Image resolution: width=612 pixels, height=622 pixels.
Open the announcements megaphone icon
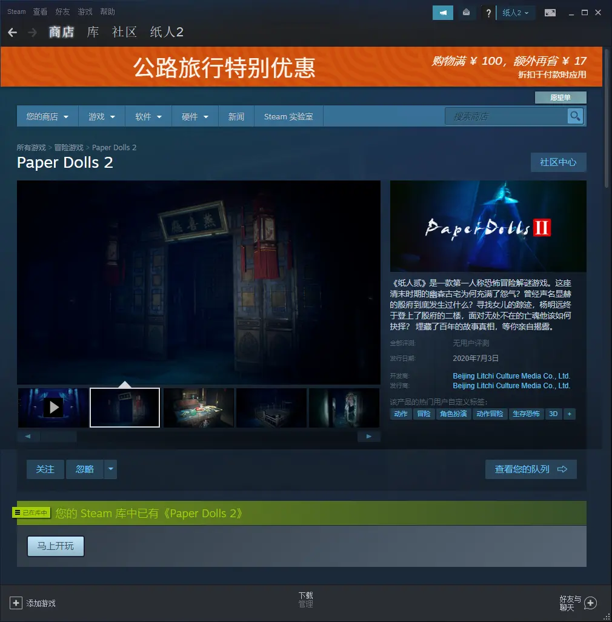coord(442,13)
